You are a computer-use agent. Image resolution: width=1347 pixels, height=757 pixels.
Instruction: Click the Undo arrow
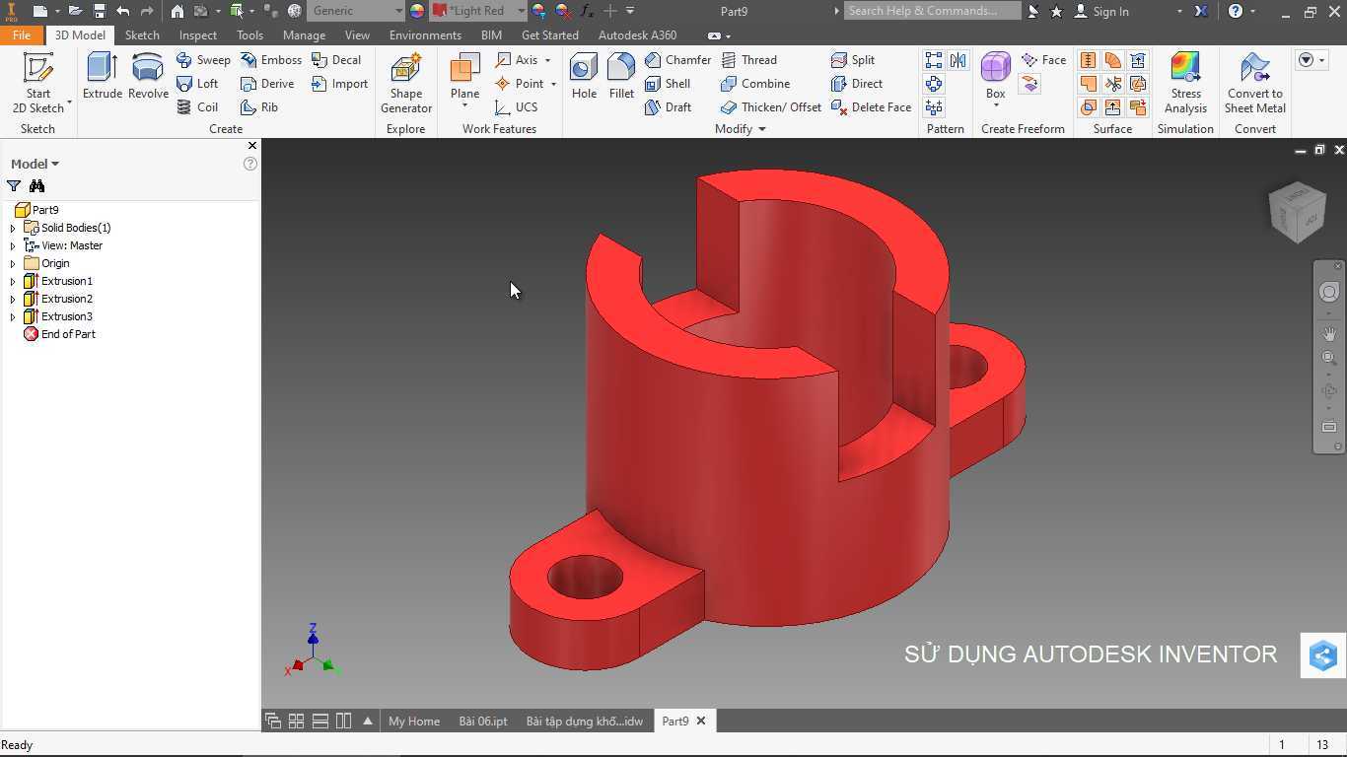point(122,11)
